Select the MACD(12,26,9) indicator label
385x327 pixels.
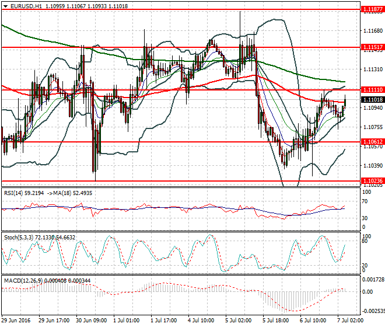pyautogui.click(x=23, y=280)
